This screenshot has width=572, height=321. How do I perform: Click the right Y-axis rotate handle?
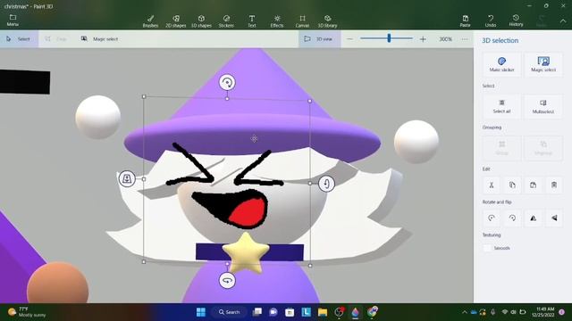326,184
